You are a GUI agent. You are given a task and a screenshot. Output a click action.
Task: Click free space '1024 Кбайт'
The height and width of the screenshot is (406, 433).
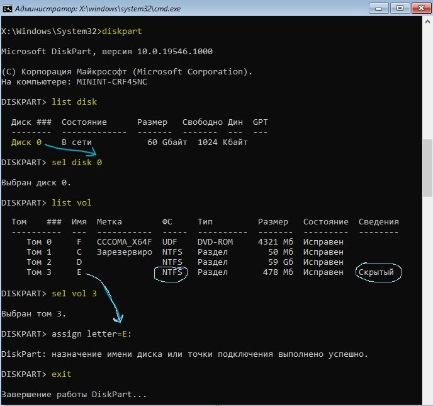tap(223, 142)
